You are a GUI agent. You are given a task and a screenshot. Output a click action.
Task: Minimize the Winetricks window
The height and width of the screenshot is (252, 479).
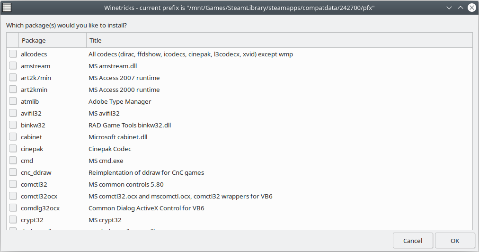point(449,8)
